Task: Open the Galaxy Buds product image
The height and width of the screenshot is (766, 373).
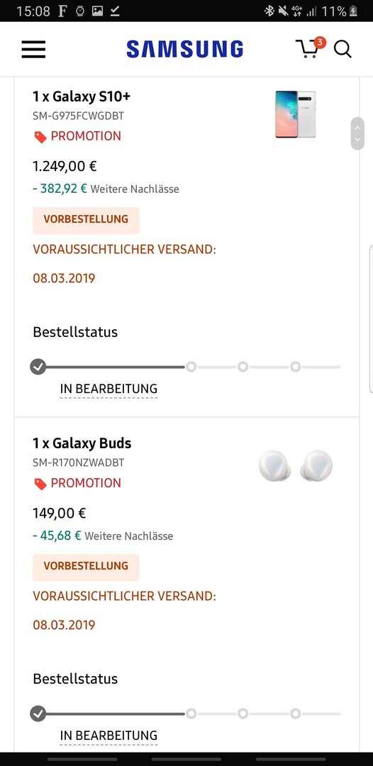Action: pos(296,465)
